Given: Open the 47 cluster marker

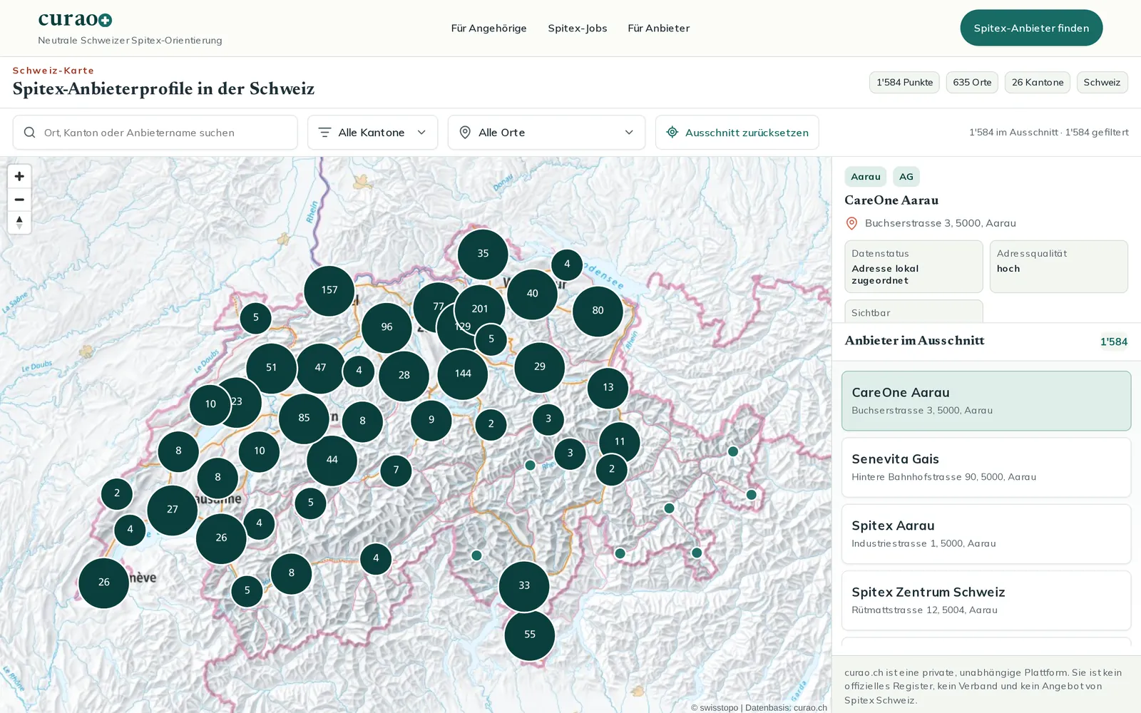Looking at the screenshot, I should [x=320, y=368].
